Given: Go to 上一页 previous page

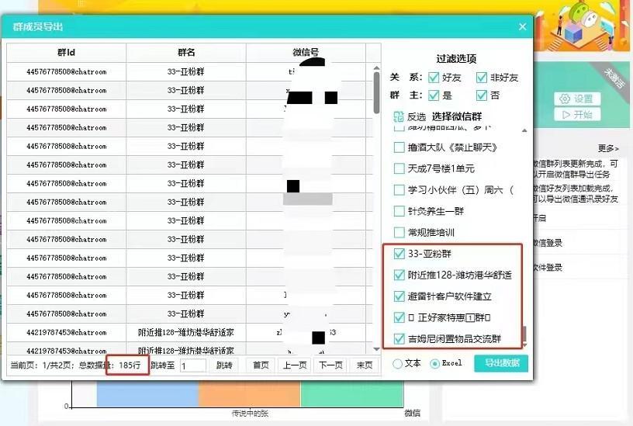Looking at the screenshot, I should tap(295, 365).
